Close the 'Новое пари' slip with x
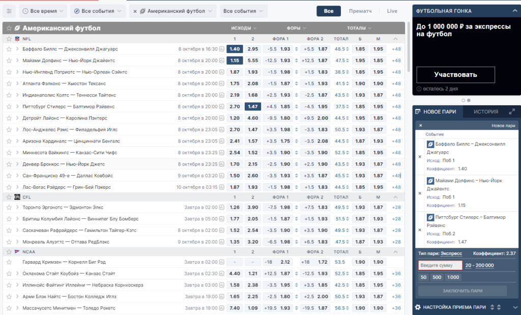The width and height of the screenshot is (521, 315). [x=421, y=126]
